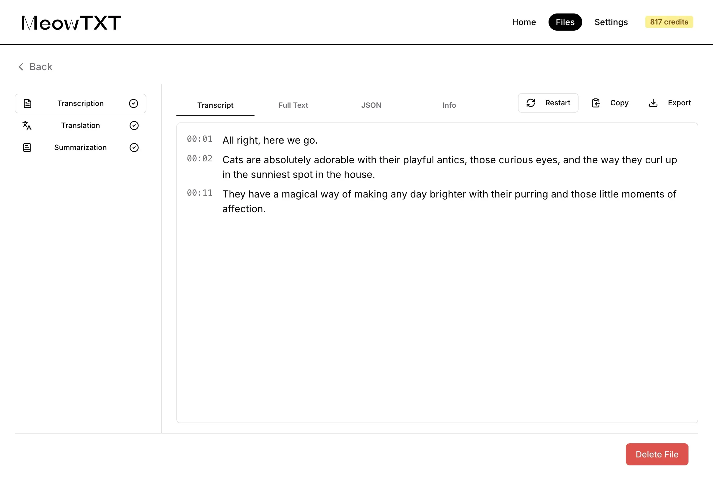Click the Transcription completed checkmark
The height and width of the screenshot is (485, 713).
(x=134, y=103)
